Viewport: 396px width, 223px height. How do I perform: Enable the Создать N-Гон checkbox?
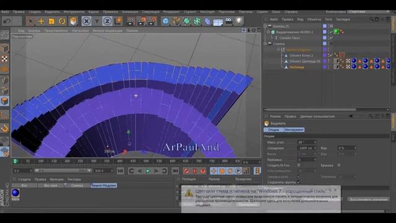point(298,165)
